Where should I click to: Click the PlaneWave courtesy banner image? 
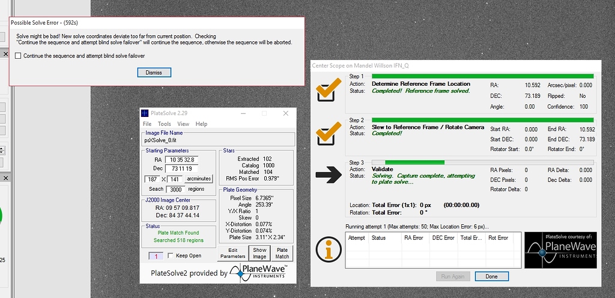[x=560, y=250]
